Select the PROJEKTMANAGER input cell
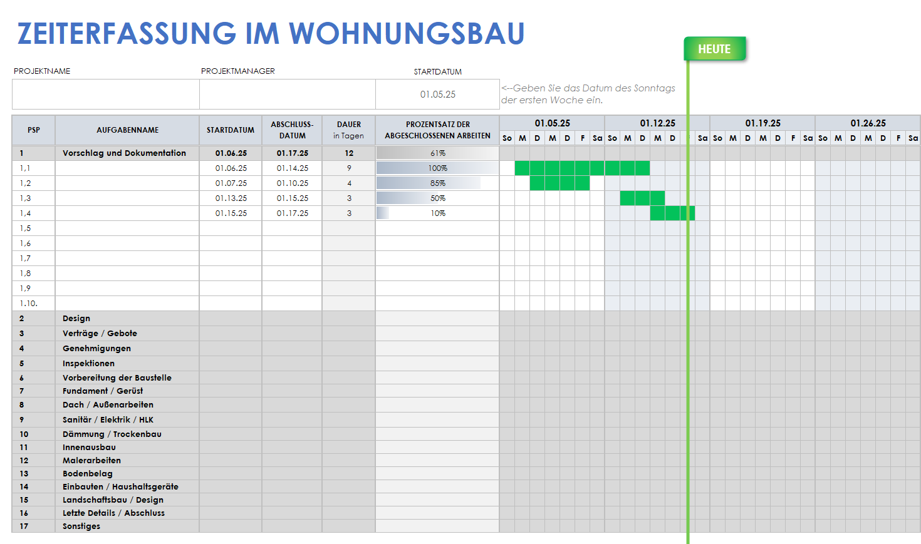Image resolution: width=921 pixels, height=544 pixels. click(288, 95)
